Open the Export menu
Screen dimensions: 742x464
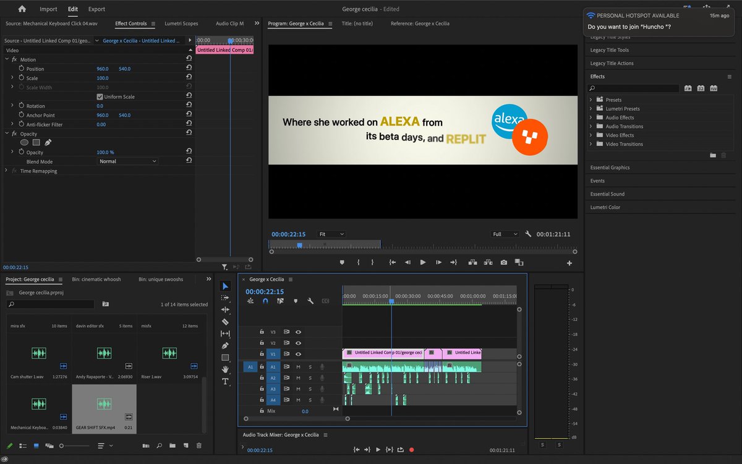click(96, 9)
